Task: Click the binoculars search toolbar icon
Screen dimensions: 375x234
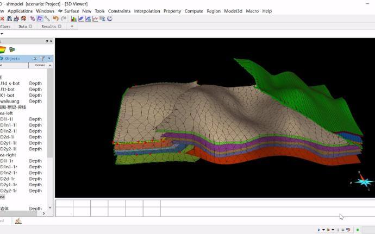Action: coord(9,18)
